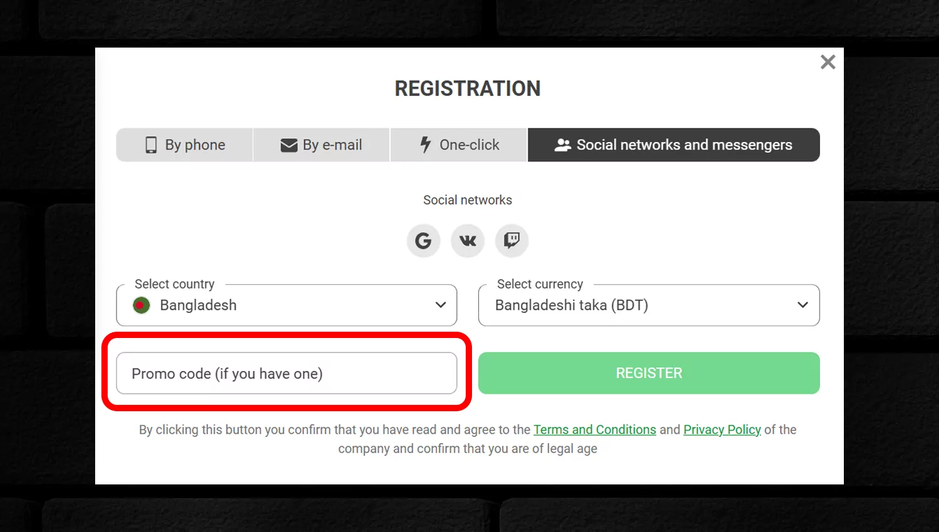This screenshot has height=532, width=939.
Task: Sign up with the Google icon
Action: click(423, 240)
